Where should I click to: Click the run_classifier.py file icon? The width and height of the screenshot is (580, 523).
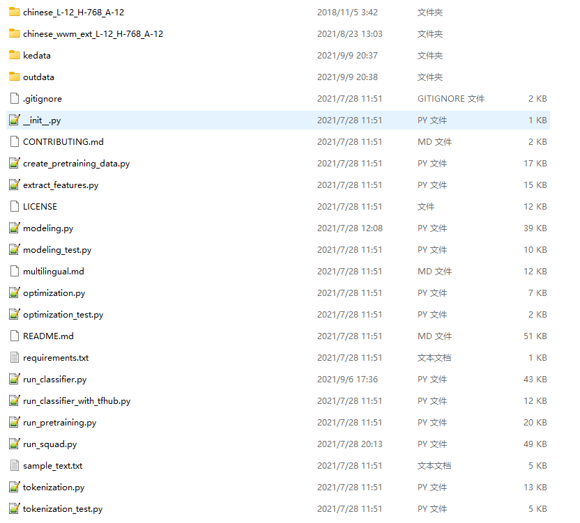(15, 380)
